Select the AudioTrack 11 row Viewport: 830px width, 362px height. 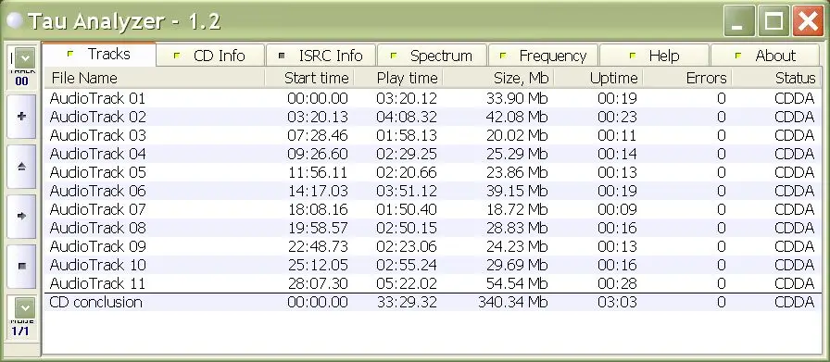(433, 283)
